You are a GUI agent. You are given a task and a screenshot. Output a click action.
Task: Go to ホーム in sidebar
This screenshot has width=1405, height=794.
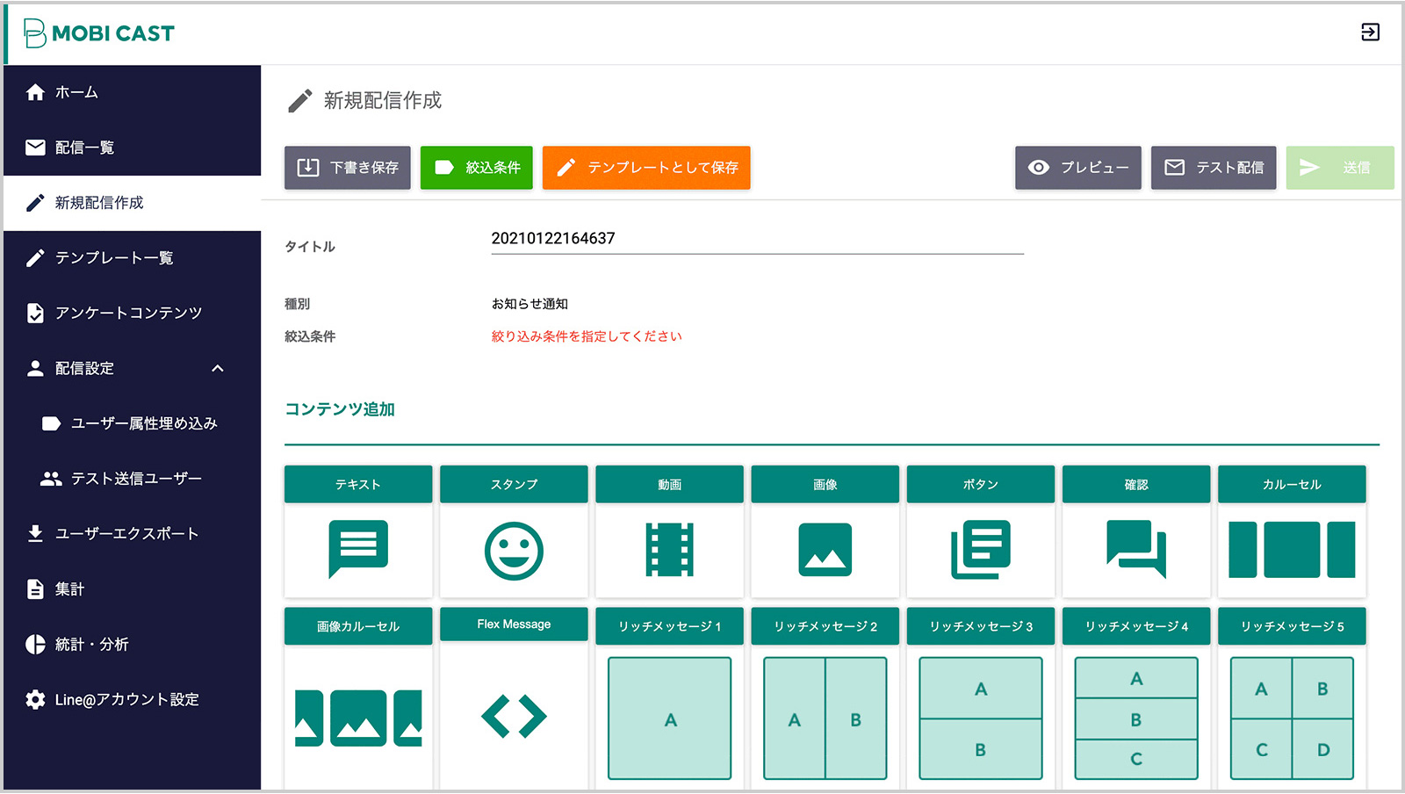tap(132, 92)
